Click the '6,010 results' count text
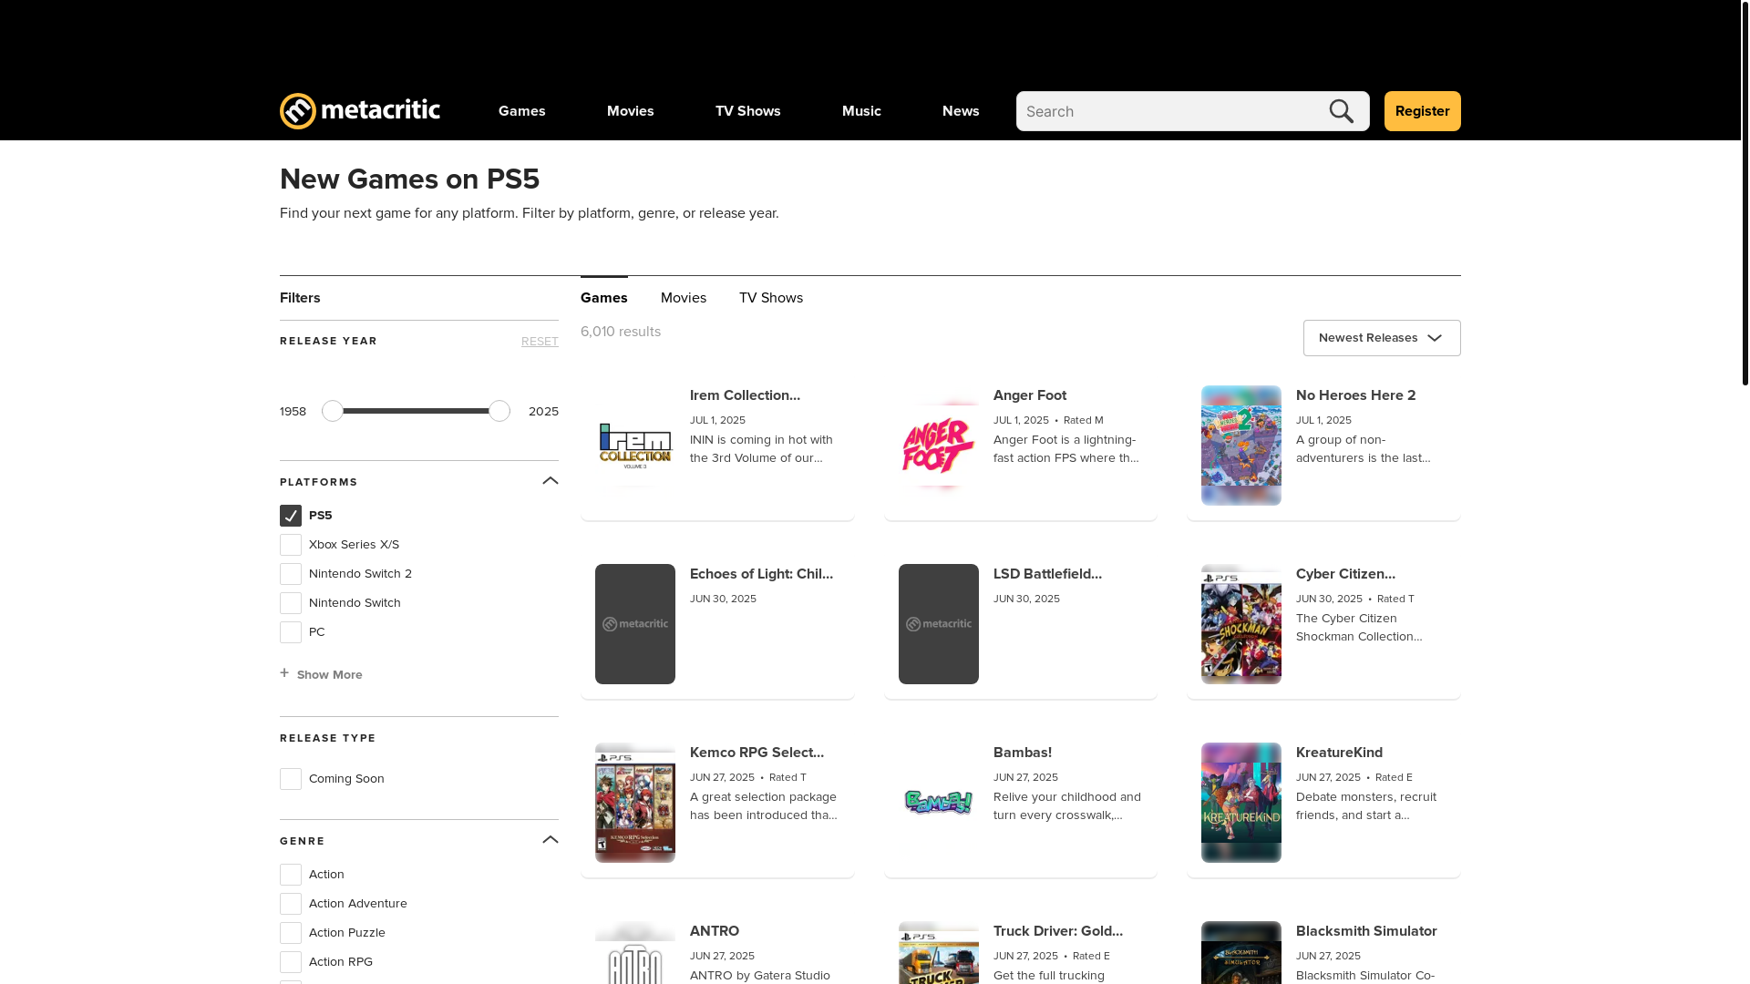The width and height of the screenshot is (1750, 984). [x=621, y=332]
